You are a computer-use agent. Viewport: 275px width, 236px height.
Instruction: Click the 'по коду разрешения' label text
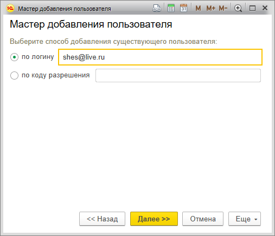[x=56, y=75]
